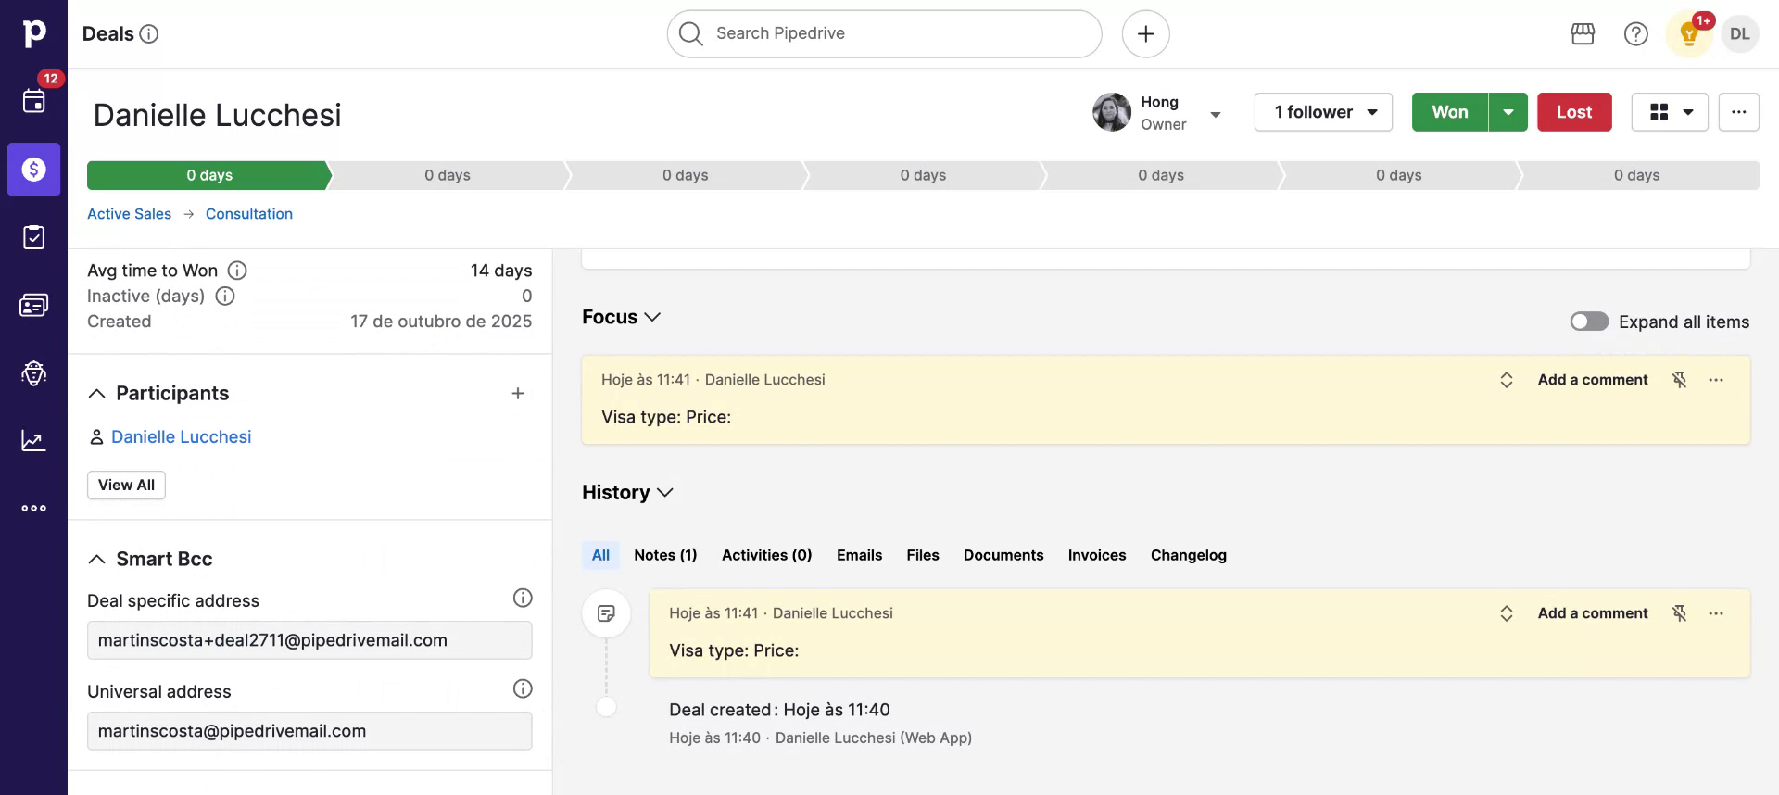Mark the deal as Lost
1779x795 pixels.
coord(1574,112)
